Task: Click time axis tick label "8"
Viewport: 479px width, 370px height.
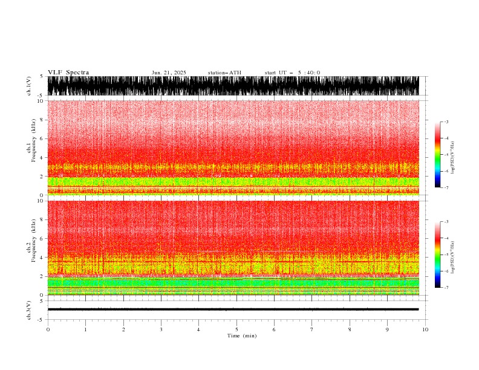Action: coord(350,329)
